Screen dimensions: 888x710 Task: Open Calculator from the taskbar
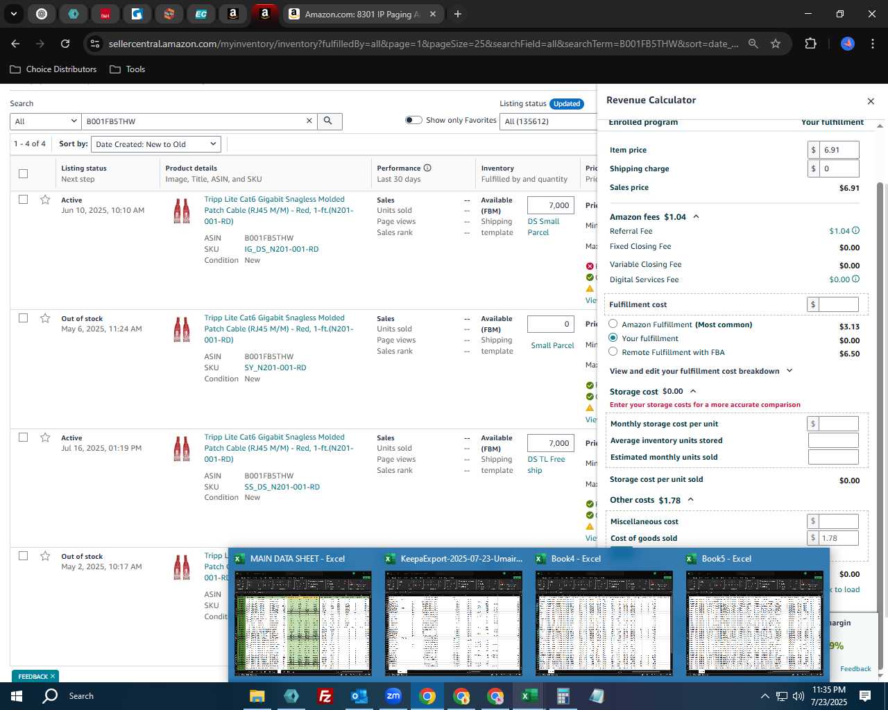point(563,696)
